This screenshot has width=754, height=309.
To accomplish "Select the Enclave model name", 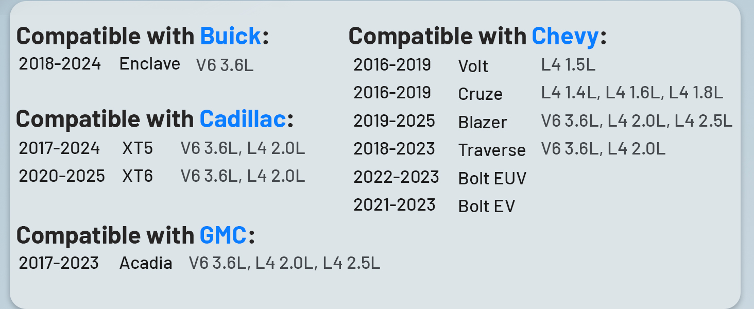I will [x=150, y=64].
